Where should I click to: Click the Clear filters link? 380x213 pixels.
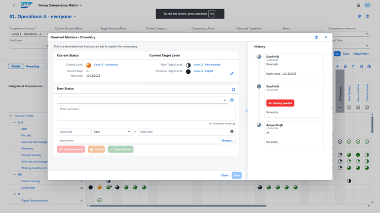pos(346,54)
